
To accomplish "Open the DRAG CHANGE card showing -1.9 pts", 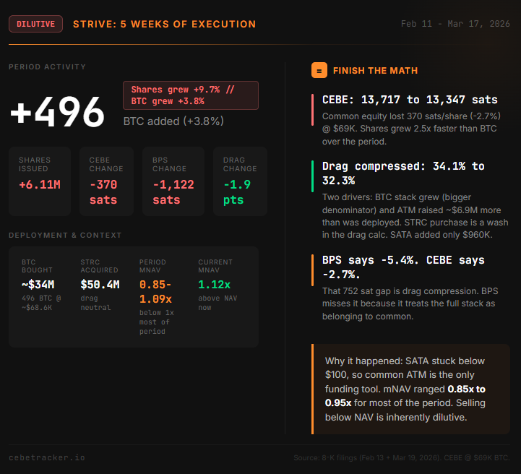I will (240, 181).
